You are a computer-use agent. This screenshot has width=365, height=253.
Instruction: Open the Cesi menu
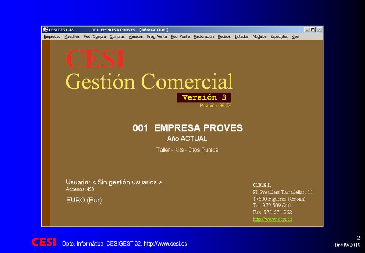point(295,36)
